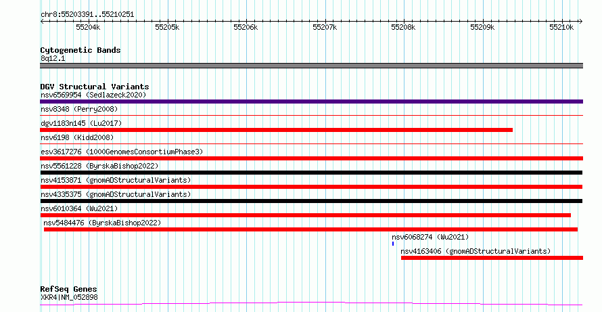Click the red nsv5484476 variant bar
The height and width of the screenshot is (312, 602).
click(310, 229)
